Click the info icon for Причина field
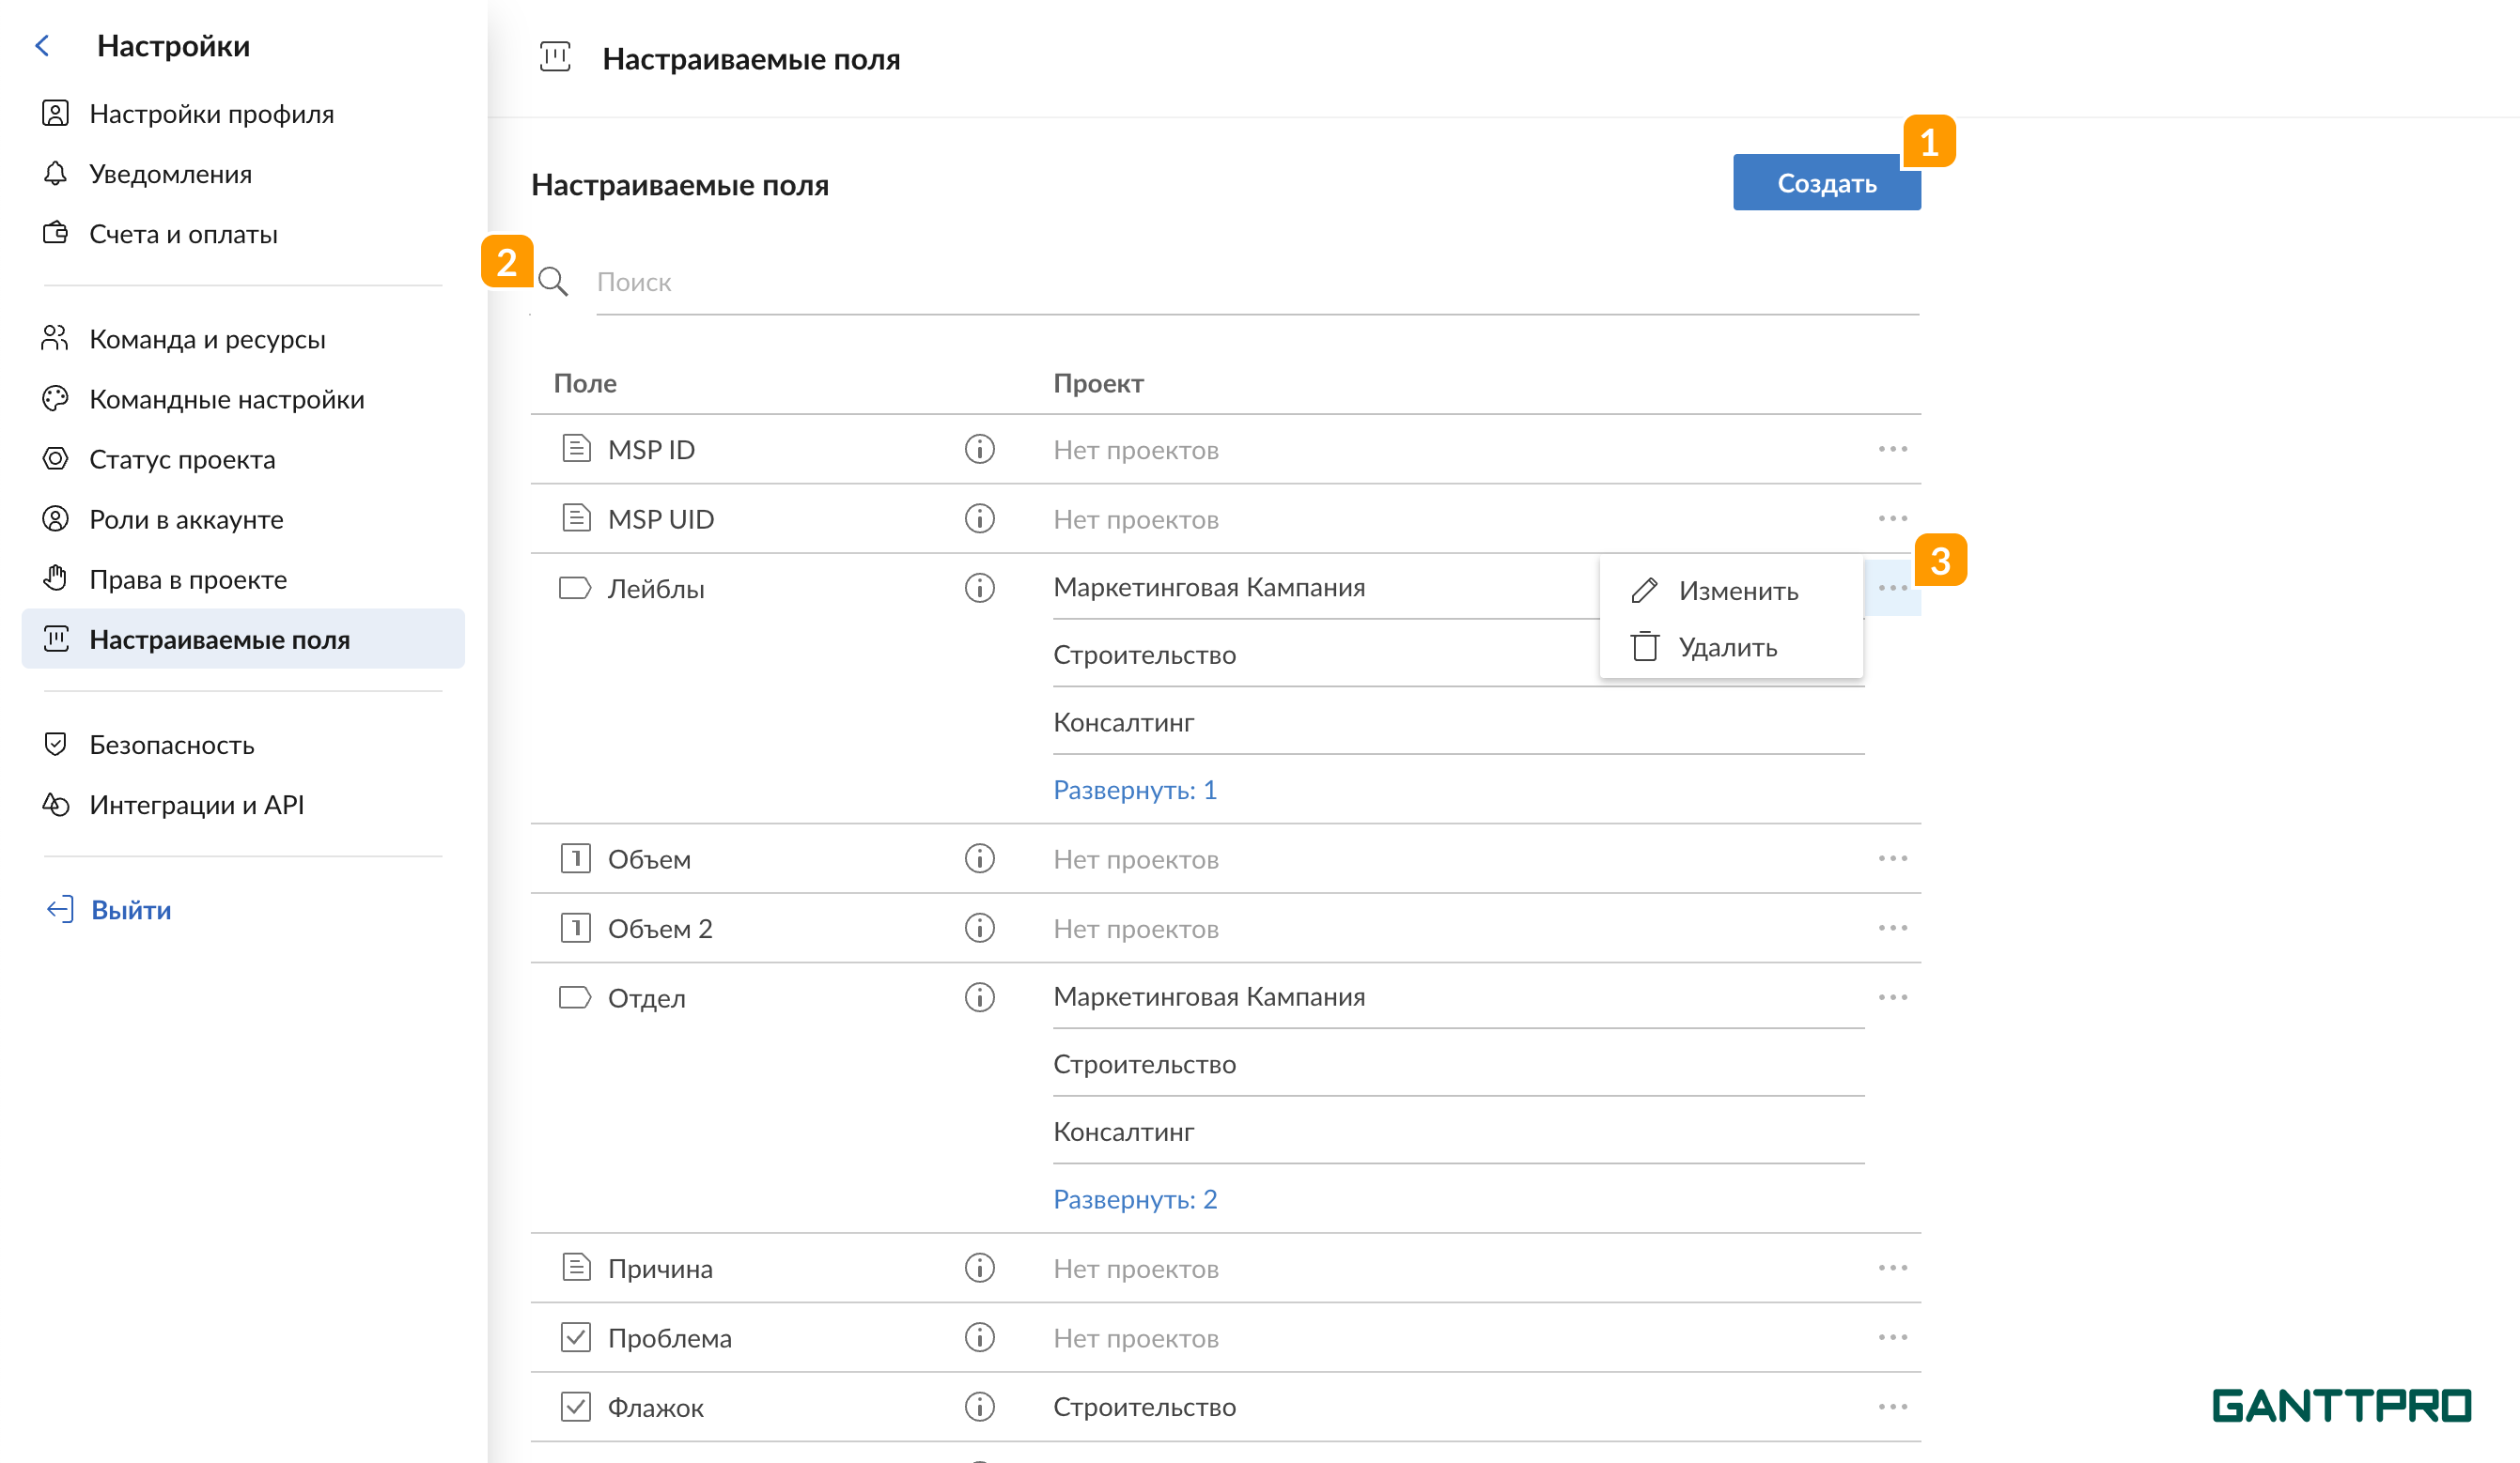Image resolution: width=2520 pixels, height=1463 pixels. (979, 1268)
